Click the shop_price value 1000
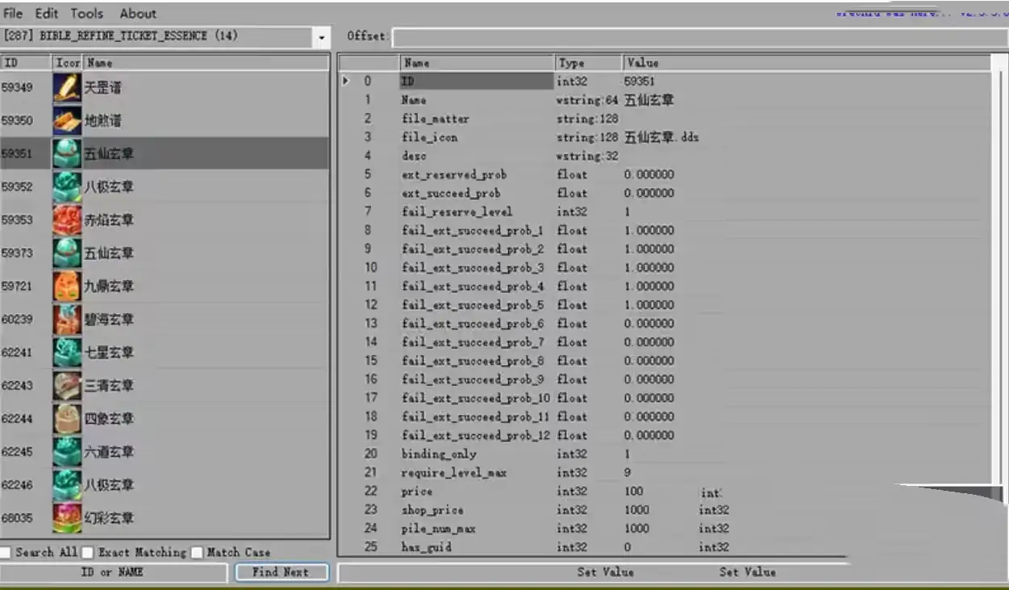 636,509
